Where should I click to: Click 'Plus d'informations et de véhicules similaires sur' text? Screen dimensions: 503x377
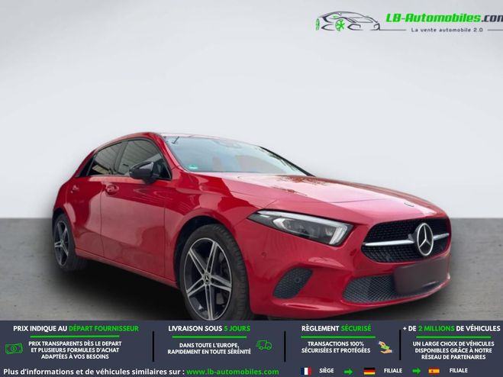(x=94, y=372)
